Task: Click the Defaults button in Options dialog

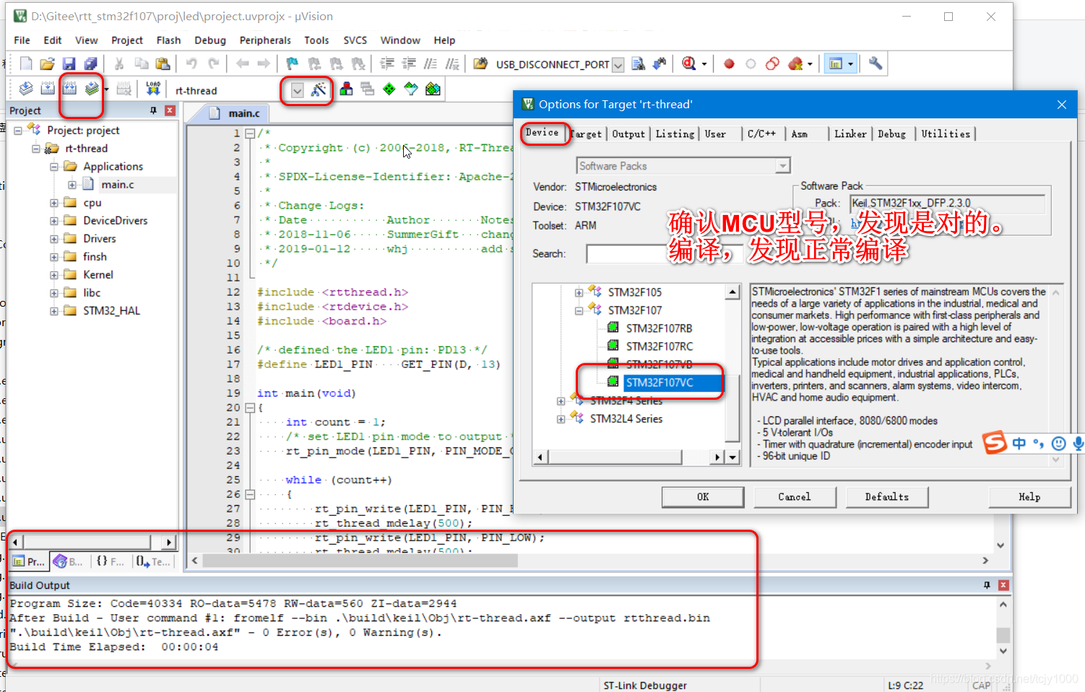Action: coord(887,496)
